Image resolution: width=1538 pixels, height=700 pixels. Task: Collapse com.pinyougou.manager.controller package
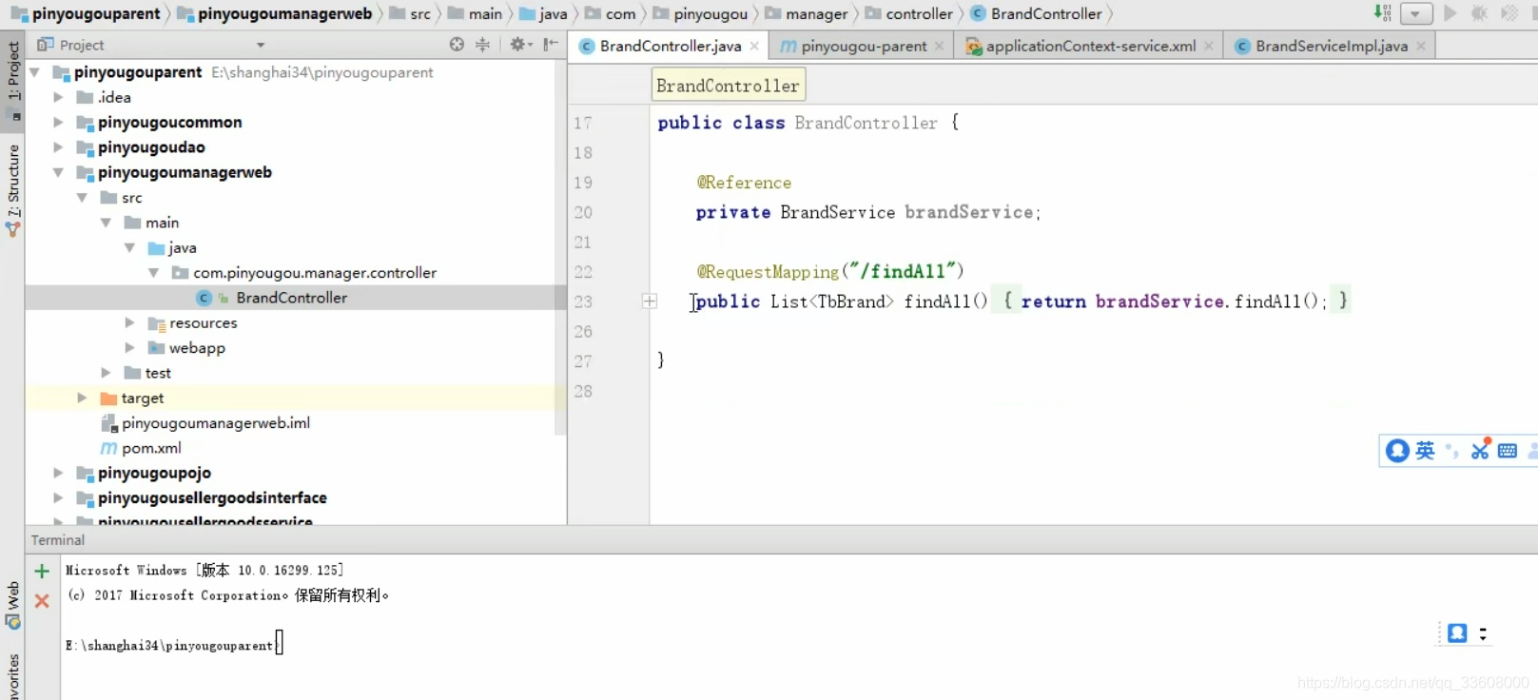pyautogui.click(x=153, y=272)
